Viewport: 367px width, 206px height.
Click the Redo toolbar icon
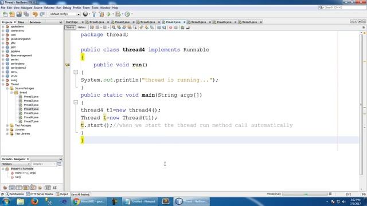point(42,14)
